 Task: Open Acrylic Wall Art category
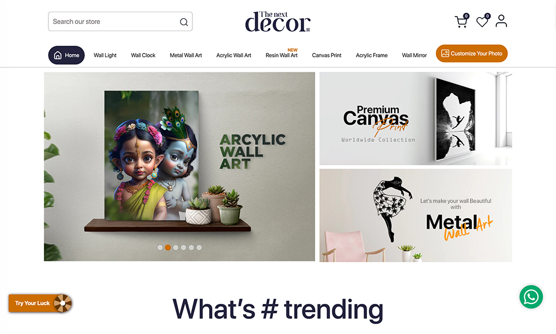click(234, 55)
